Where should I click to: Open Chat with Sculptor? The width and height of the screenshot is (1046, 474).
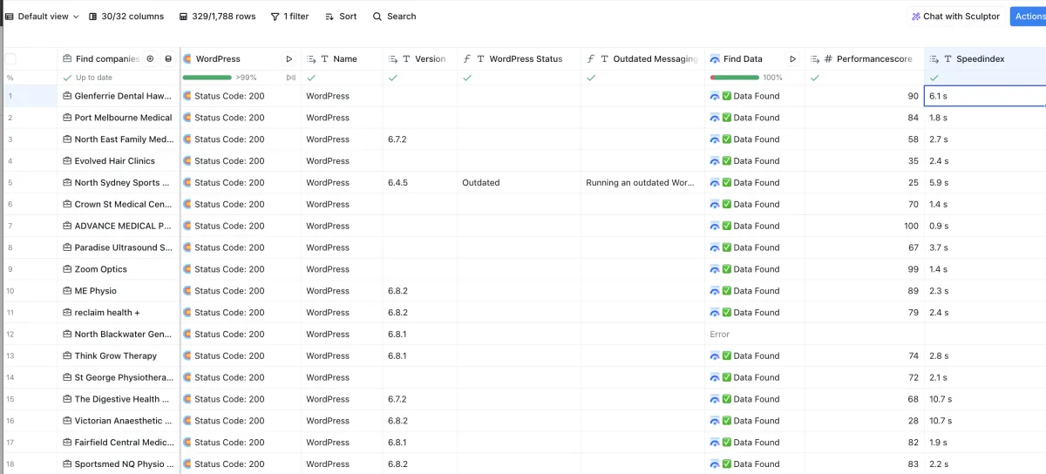coord(955,17)
